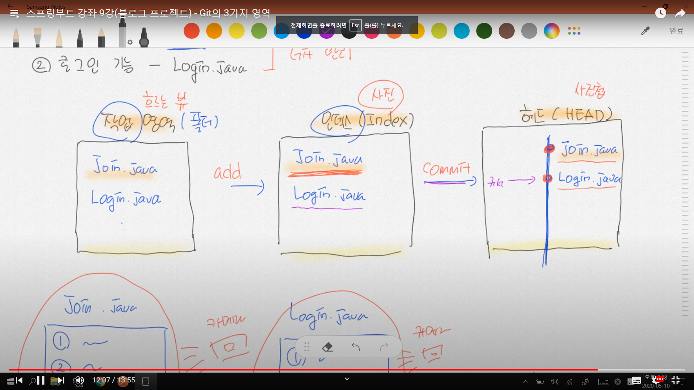The image size is (694, 390).
Task: Click the 완료 button
Action: tap(676, 31)
